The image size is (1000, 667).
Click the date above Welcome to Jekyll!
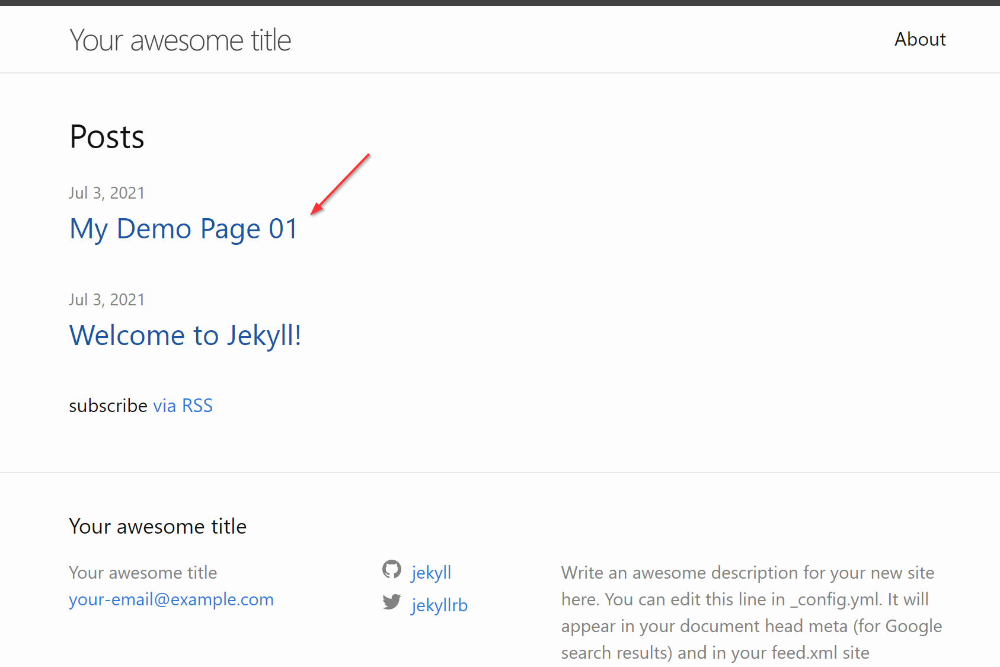point(107,300)
